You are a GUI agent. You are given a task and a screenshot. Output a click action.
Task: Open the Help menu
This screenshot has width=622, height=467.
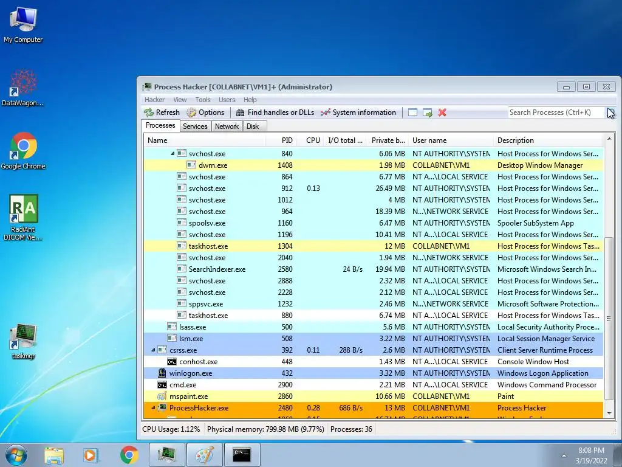point(250,100)
